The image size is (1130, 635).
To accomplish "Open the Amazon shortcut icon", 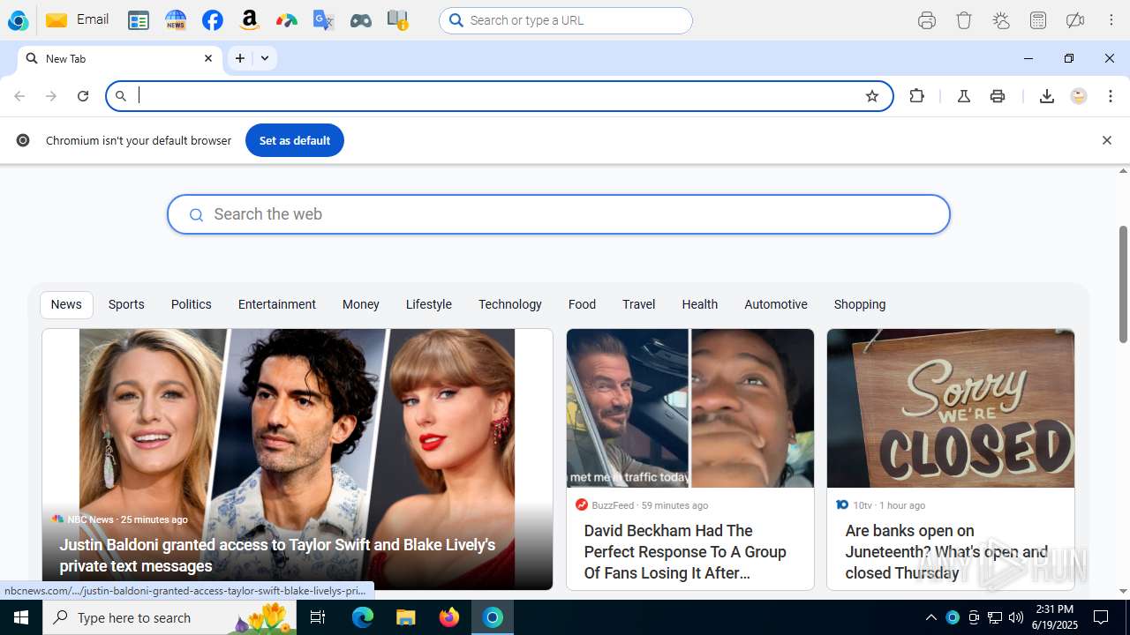I will [x=250, y=20].
